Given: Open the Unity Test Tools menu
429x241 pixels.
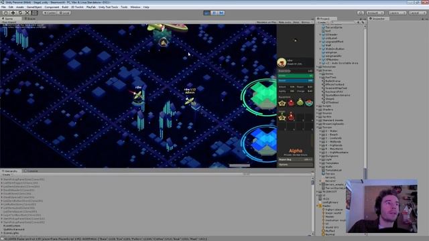Looking at the screenshot, I should tap(109, 7).
